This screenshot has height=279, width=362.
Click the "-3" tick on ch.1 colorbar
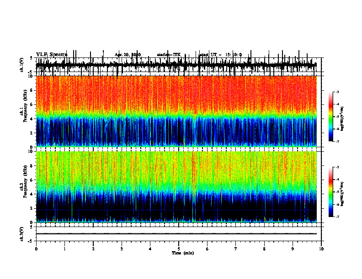337,92
